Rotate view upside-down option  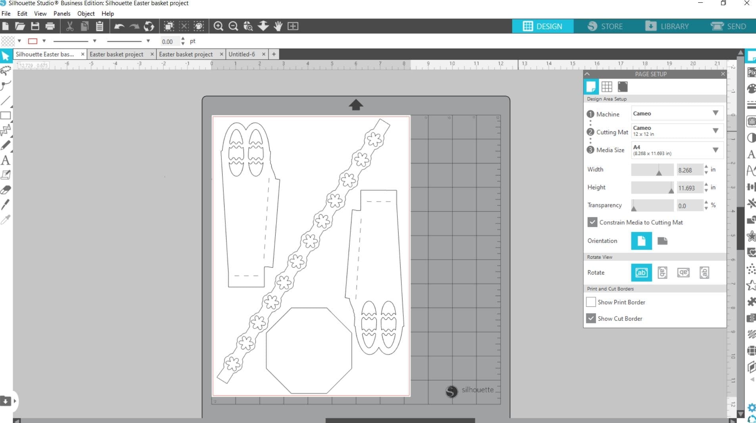[x=683, y=273]
